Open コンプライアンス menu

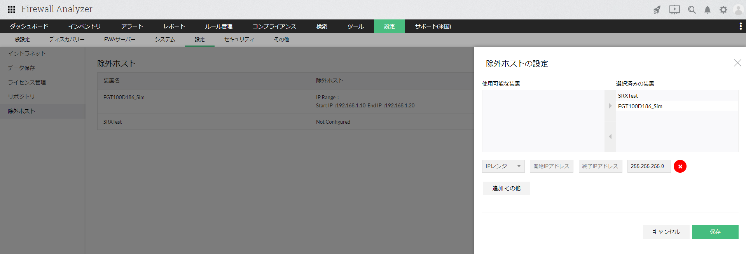coord(274,26)
